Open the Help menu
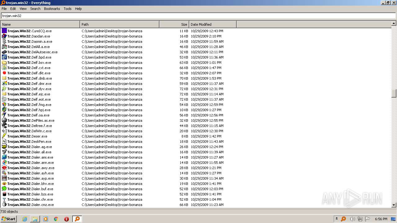The height and width of the screenshot is (223, 397). point(78,9)
